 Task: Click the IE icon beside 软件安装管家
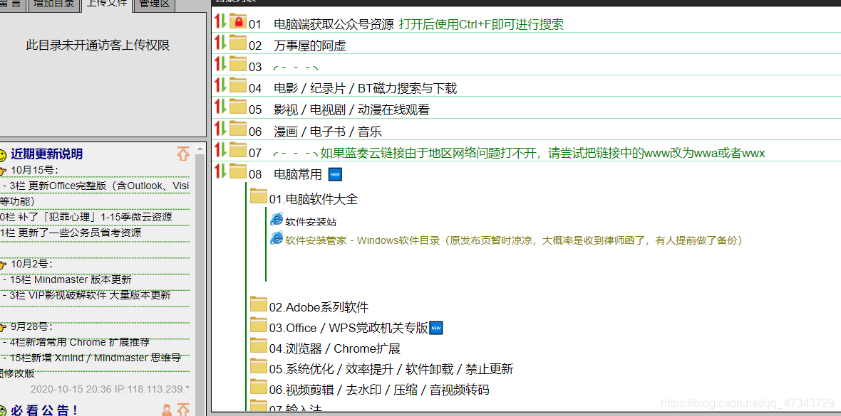tap(277, 238)
